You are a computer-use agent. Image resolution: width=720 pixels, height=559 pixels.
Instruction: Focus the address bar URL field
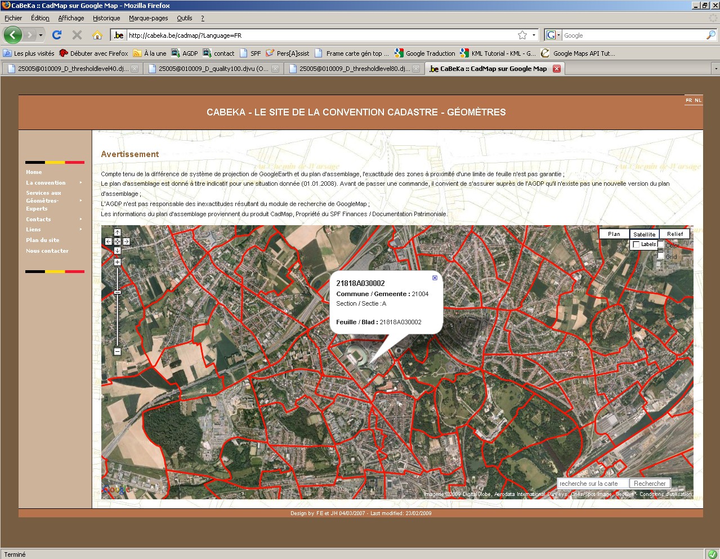pos(321,35)
